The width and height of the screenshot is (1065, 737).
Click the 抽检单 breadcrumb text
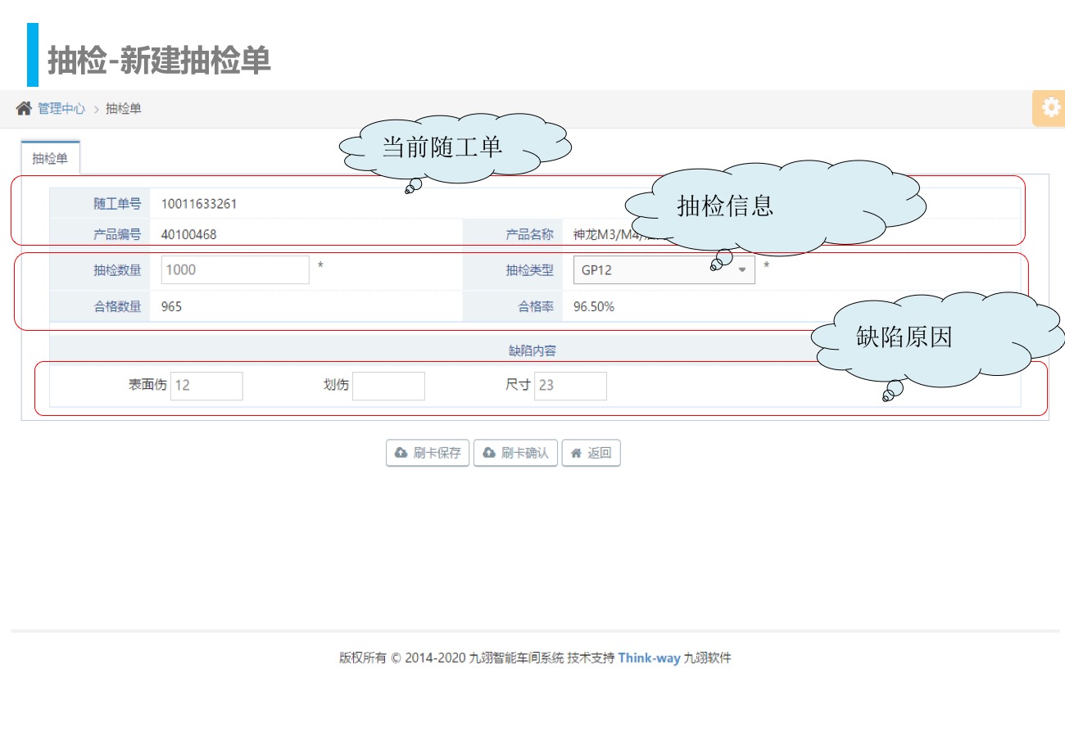click(124, 108)
